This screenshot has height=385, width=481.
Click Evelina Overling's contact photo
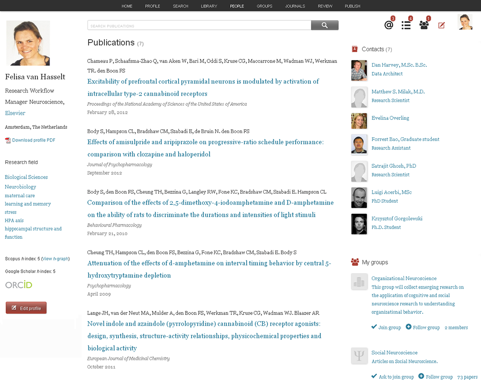tap(359, 121)
